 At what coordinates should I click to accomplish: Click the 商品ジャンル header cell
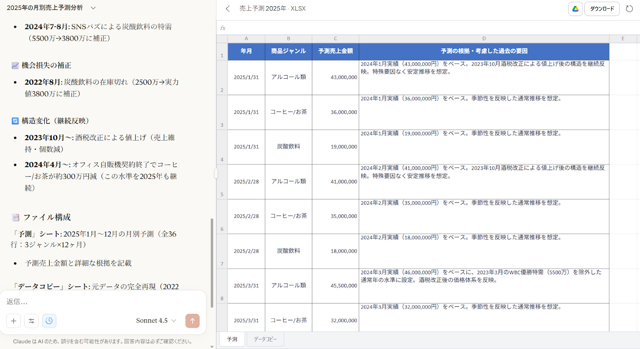[288, 51]
